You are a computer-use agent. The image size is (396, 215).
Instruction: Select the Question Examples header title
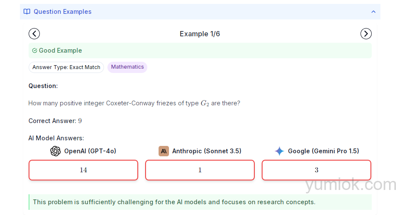tap(62, 12)
